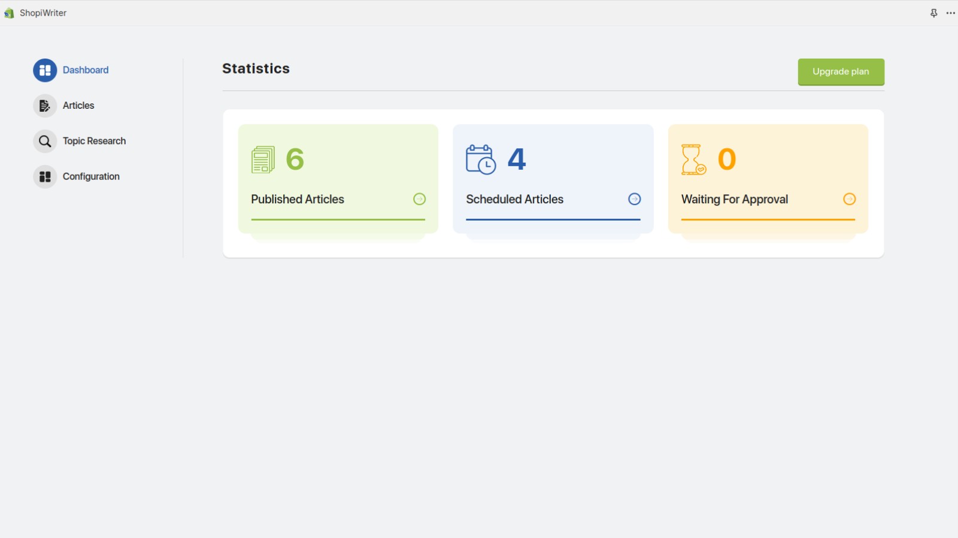Click the published count number 6
Viewport: 958px width, 538px height.
[295, 159]
